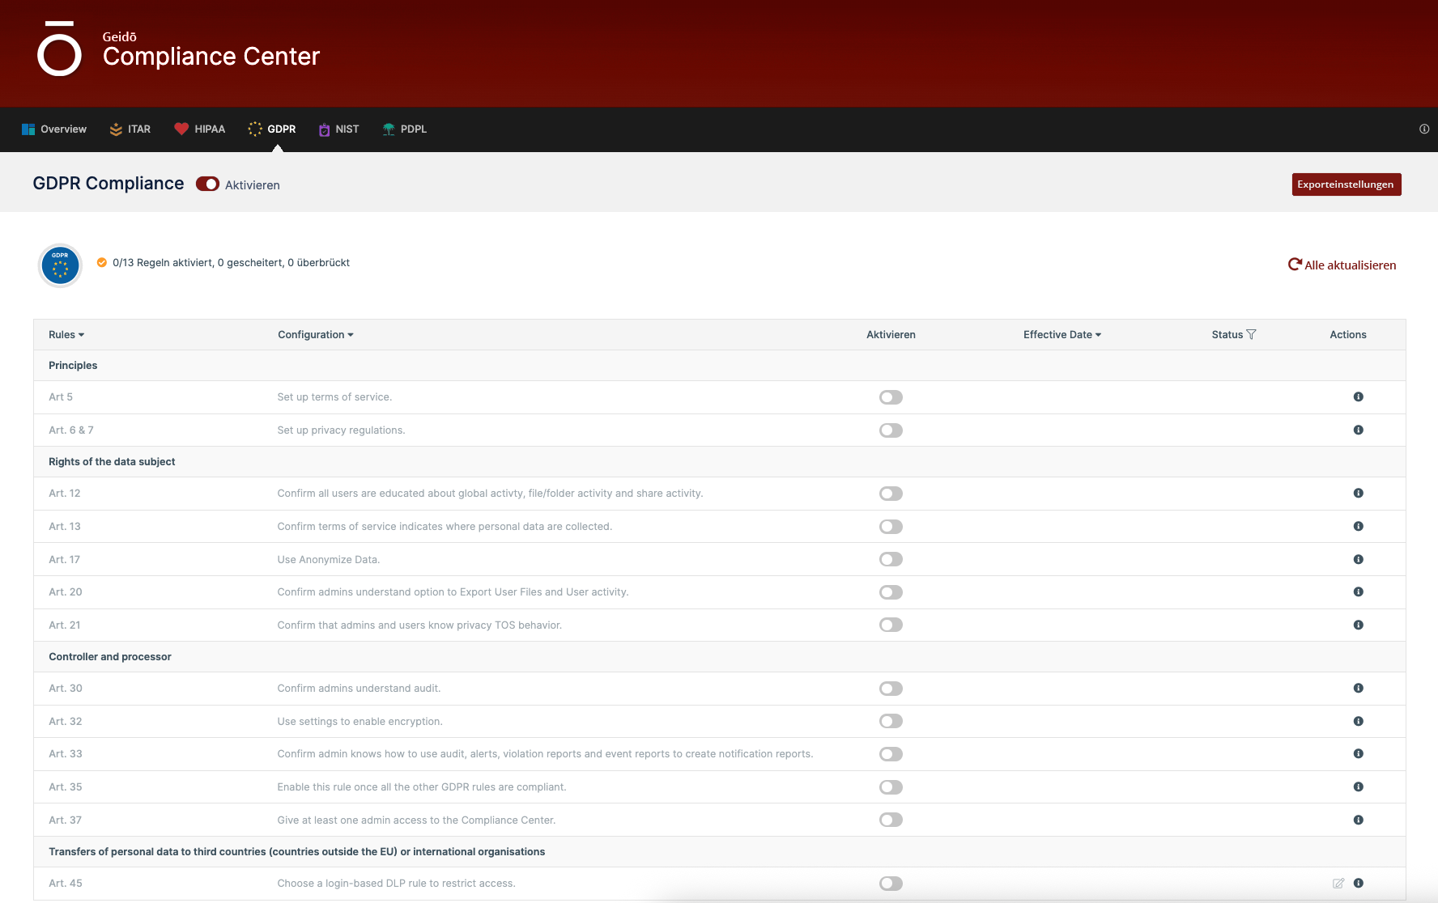
Task: Enable the Art 5 terms of service rule
Action: [891, 397]
